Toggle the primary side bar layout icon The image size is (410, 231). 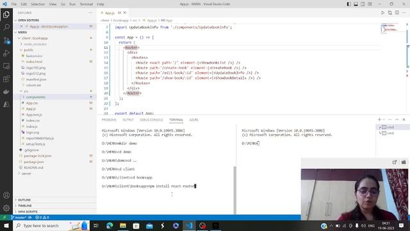pos(348,4)
